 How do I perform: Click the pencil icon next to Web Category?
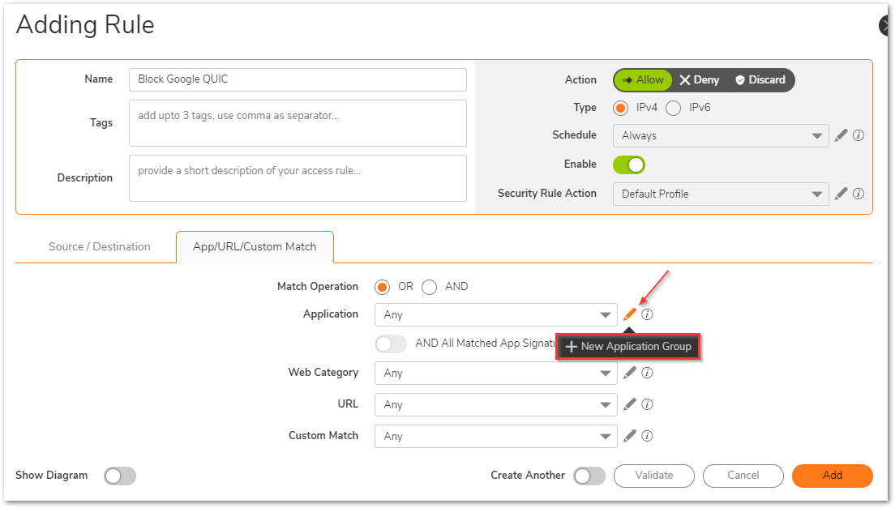pos(630,373)
